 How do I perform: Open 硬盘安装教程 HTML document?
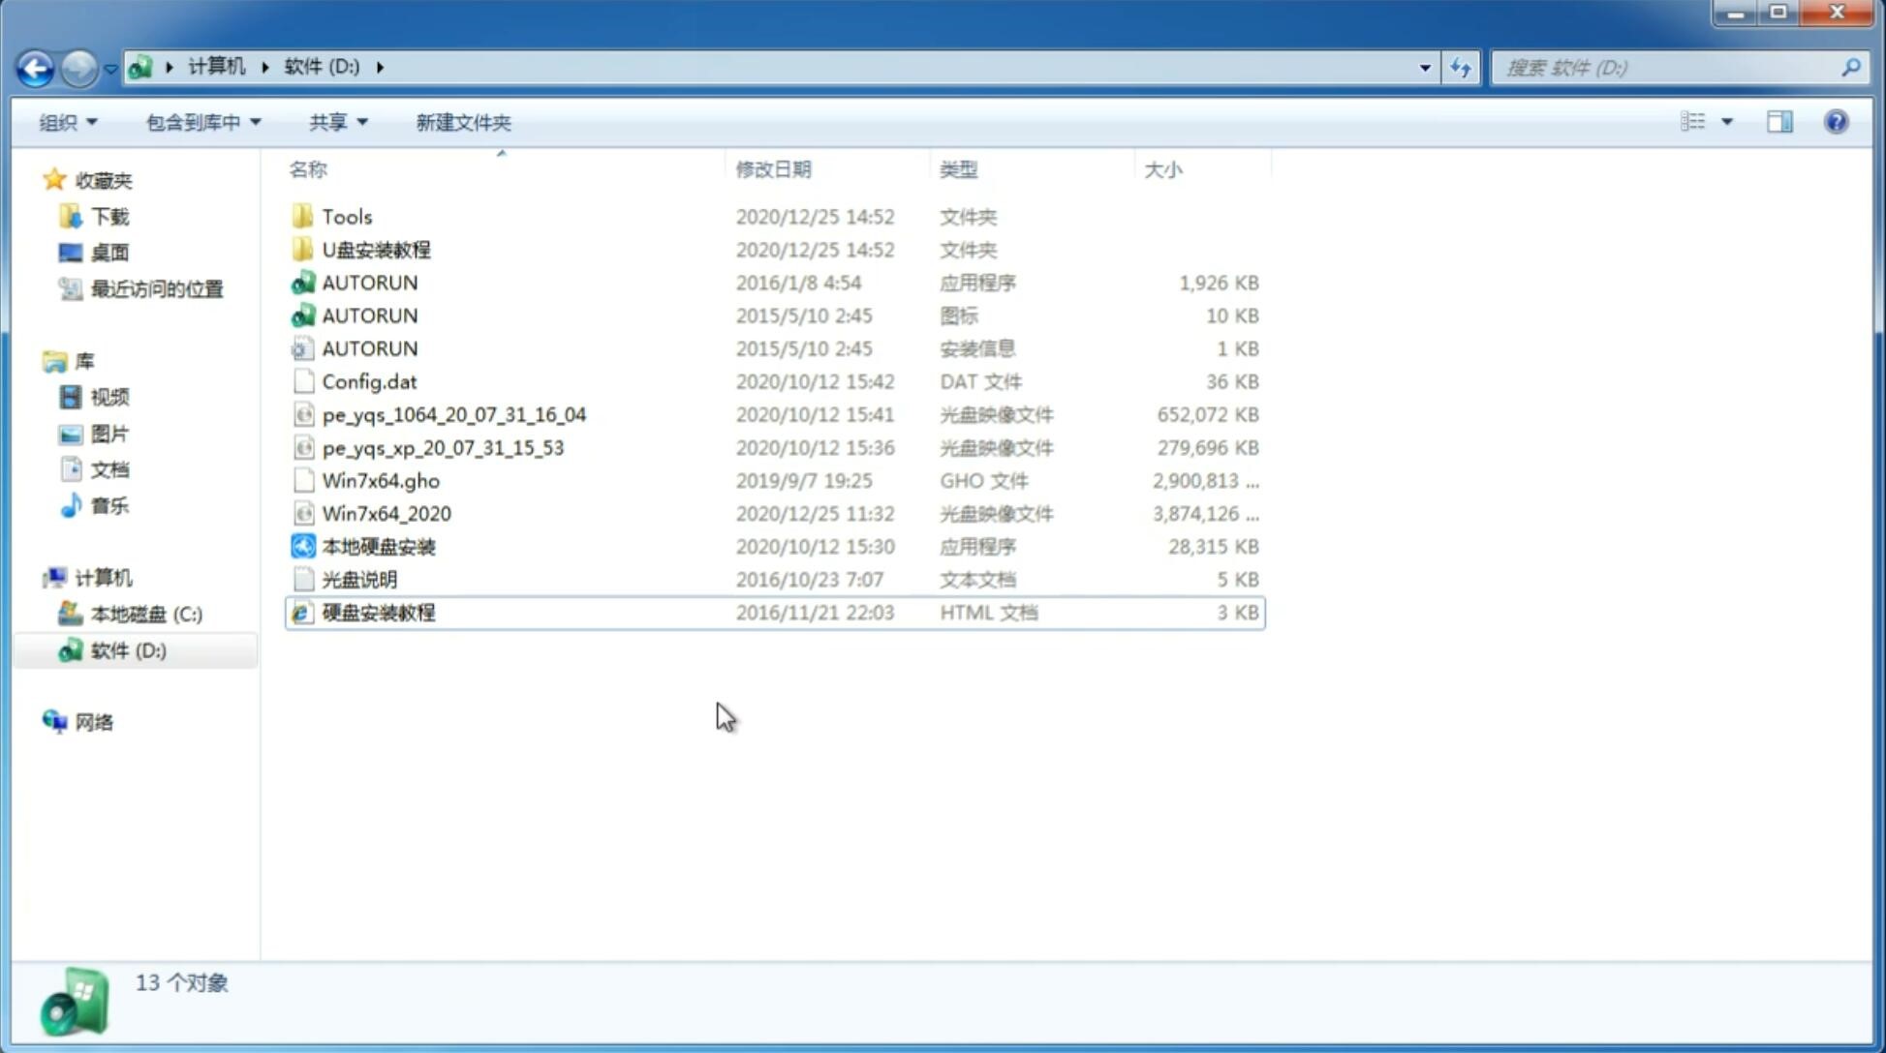(x=377, y=612)
